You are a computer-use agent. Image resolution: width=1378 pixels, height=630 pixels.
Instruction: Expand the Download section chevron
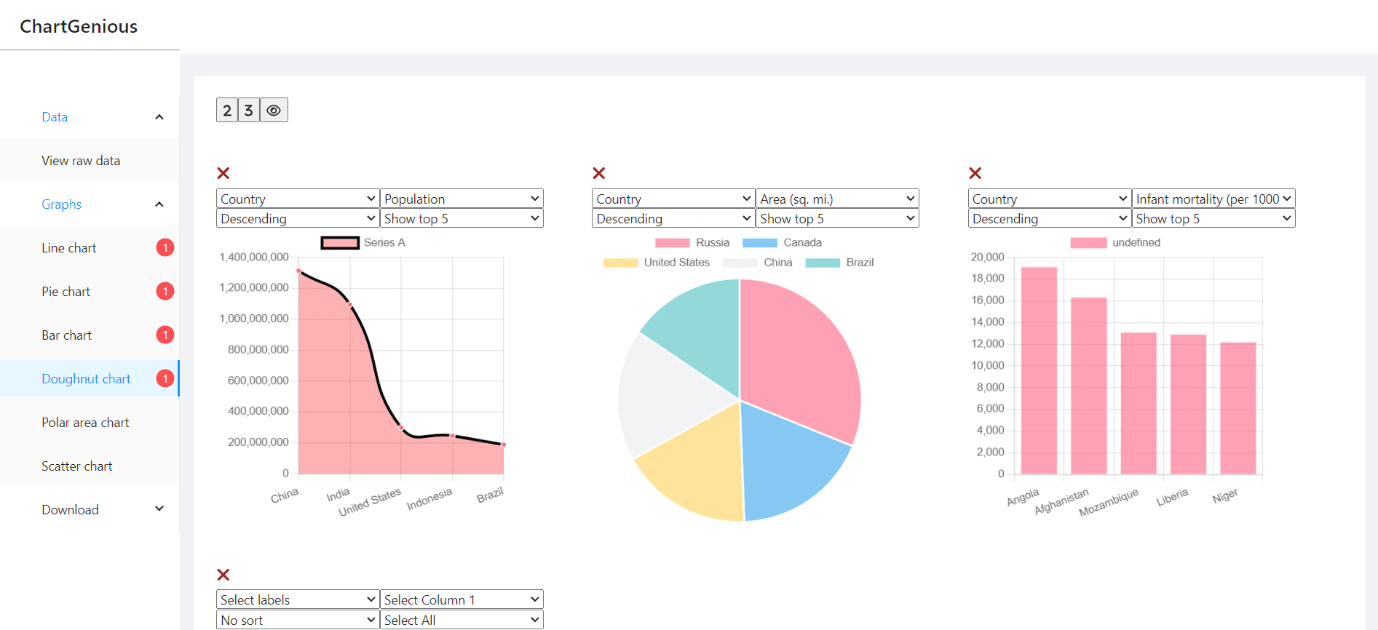(x=159, y=509)
